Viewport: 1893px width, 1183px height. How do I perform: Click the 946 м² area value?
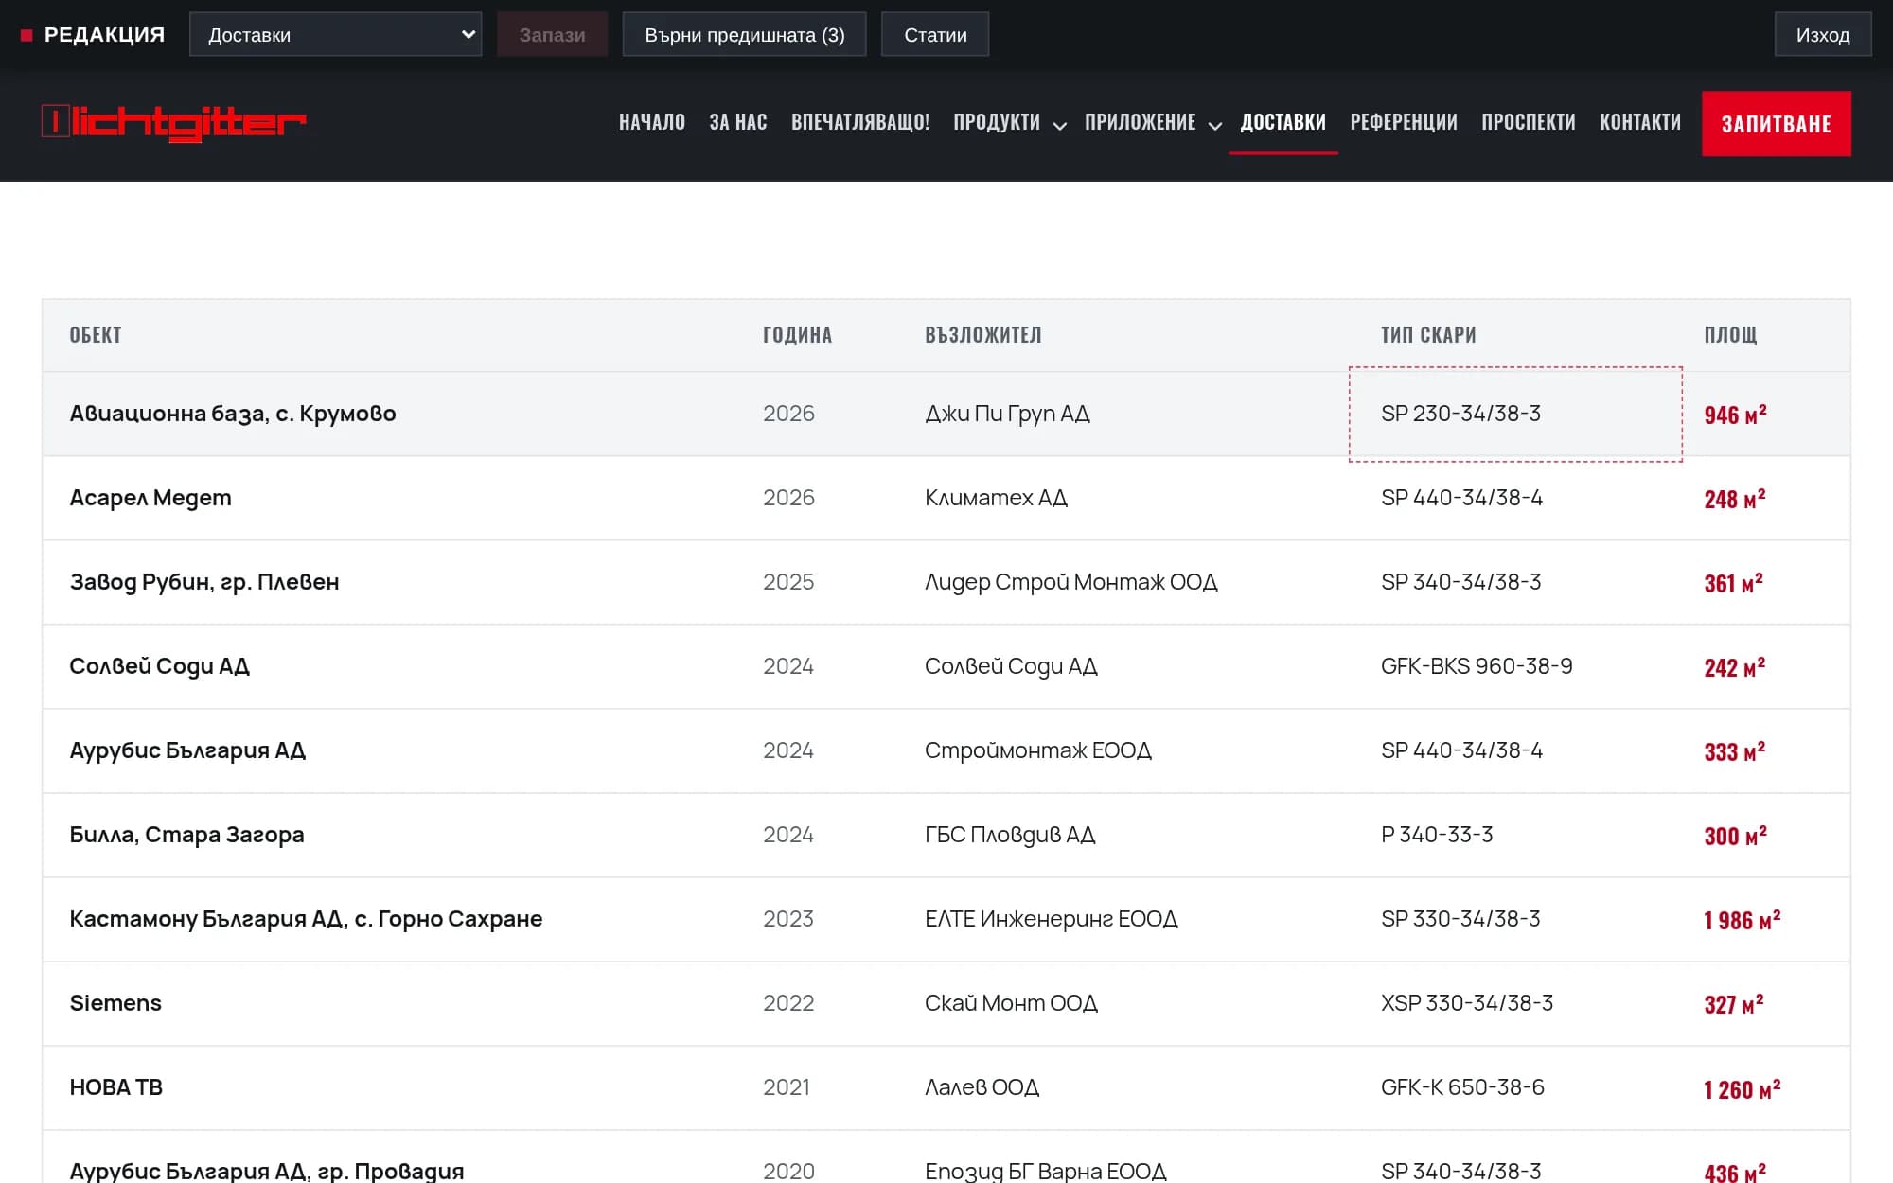[x=1735, y=415]
